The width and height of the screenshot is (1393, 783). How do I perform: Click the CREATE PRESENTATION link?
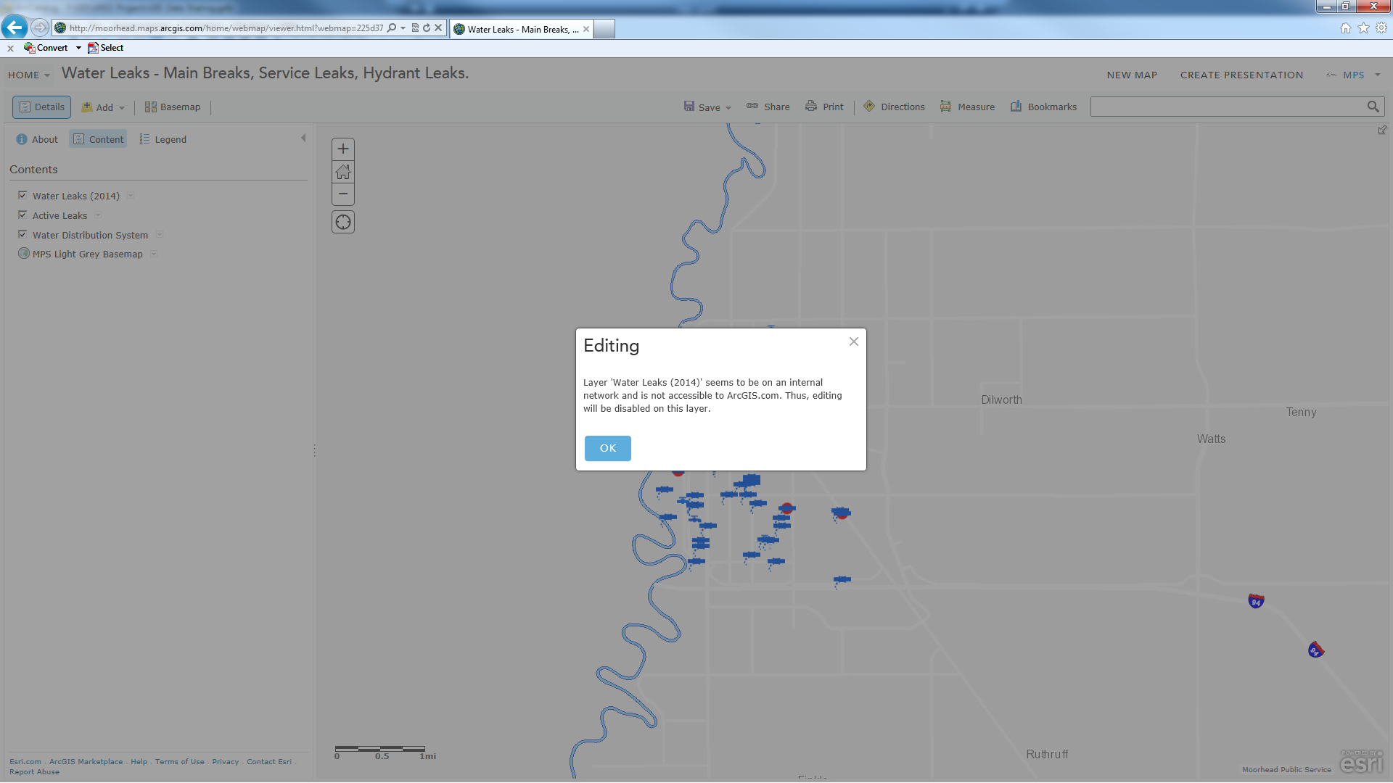(x=1241, y=75)
